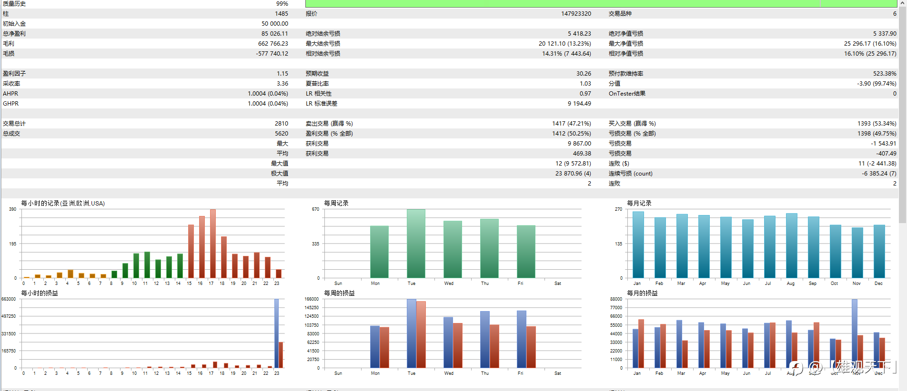Select the 'OnTester结果' label
This screenshot has height=391, width=907.
point(627,93)
